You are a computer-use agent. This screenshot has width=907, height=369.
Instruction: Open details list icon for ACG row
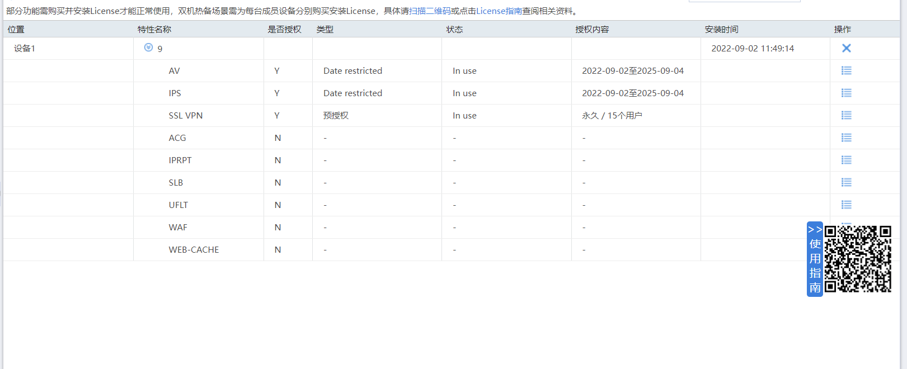(846, 138)
